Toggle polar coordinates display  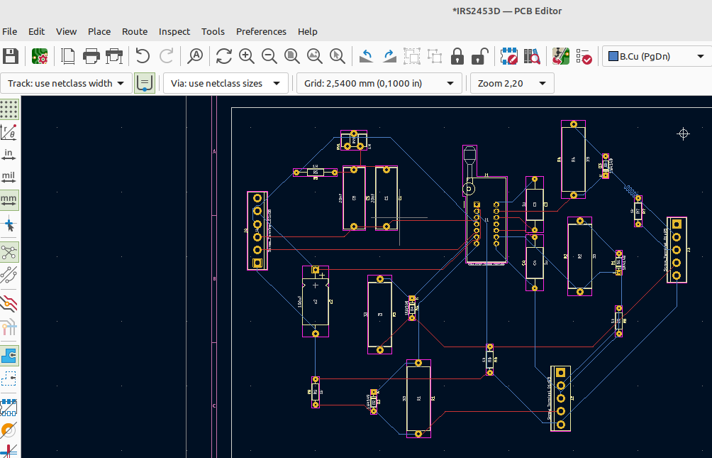[x=9, y=132]
